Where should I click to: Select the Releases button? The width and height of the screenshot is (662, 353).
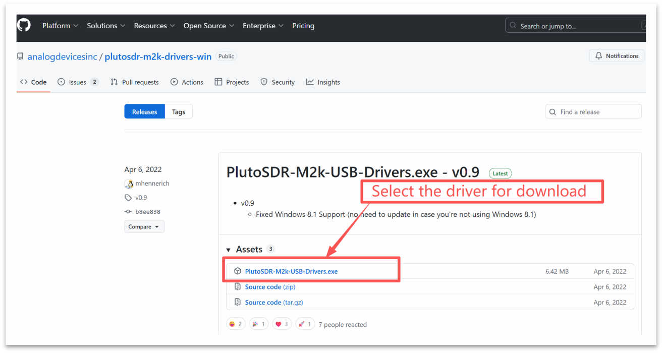coord(145,112)
